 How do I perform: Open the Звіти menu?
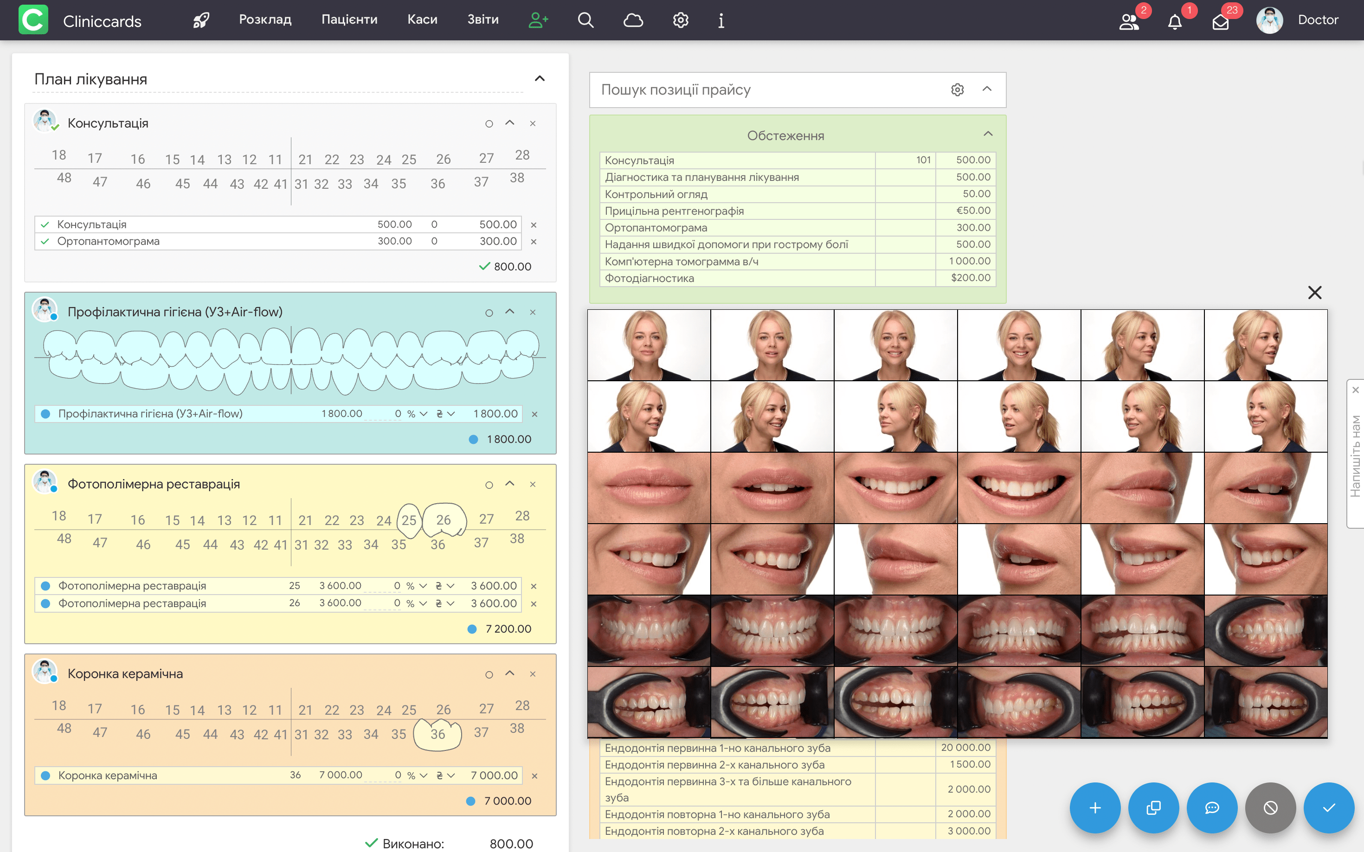coord(483,20)
